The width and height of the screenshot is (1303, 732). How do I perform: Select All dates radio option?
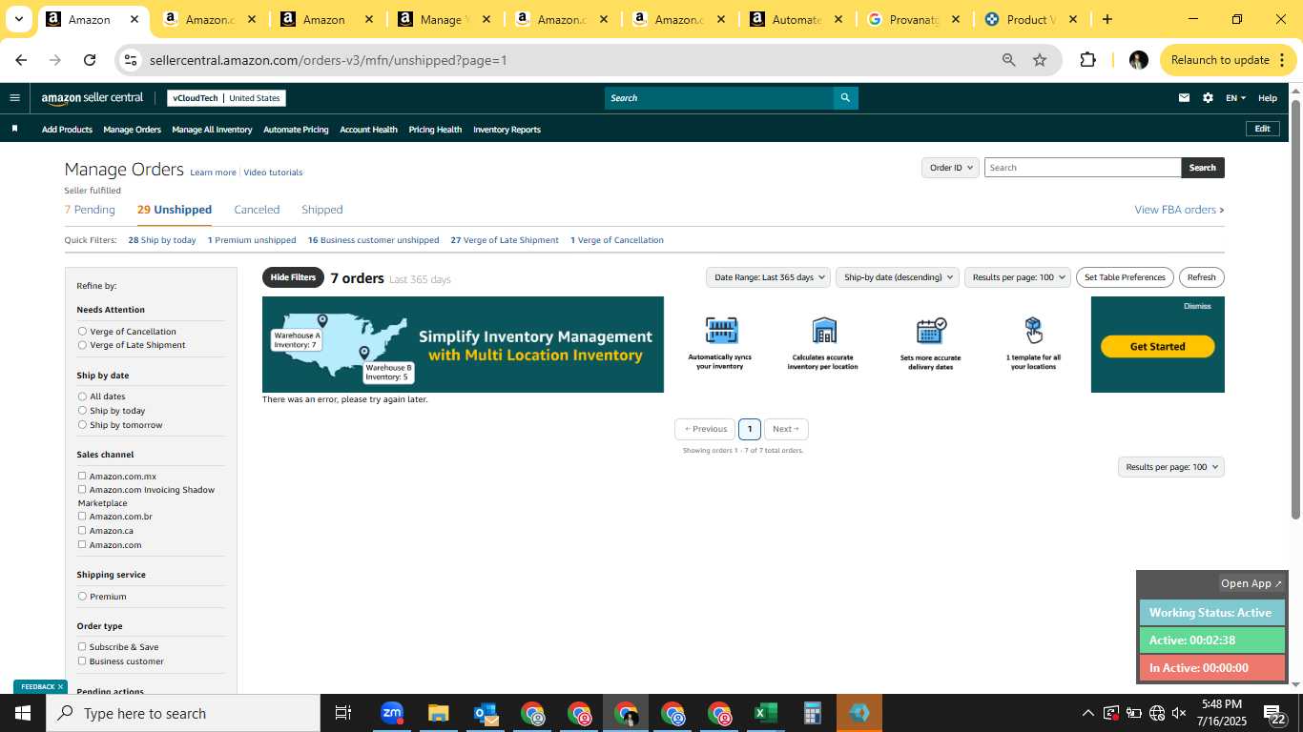(82, 396)
